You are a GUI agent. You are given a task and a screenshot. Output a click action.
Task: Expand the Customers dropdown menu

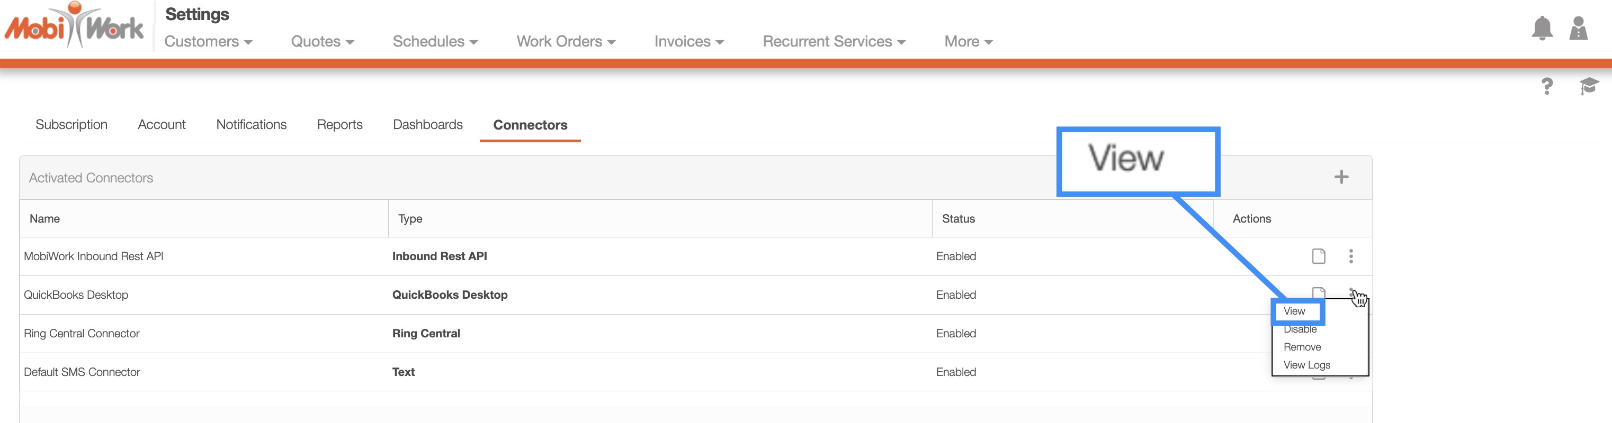(x=208, y=42)
